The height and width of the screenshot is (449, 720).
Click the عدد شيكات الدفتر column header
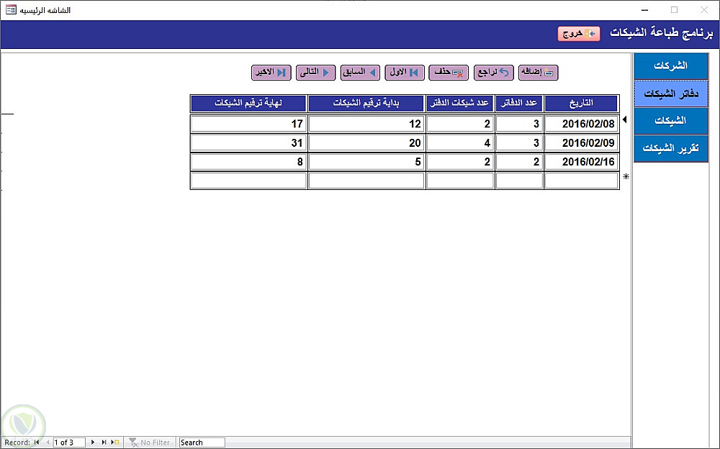(459, 104)
